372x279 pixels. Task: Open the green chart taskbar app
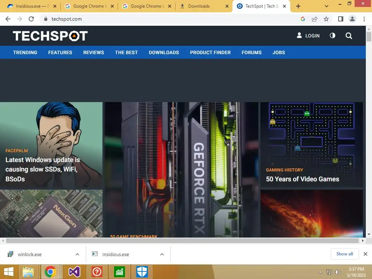pyautogui.click(x=120, y=272)
